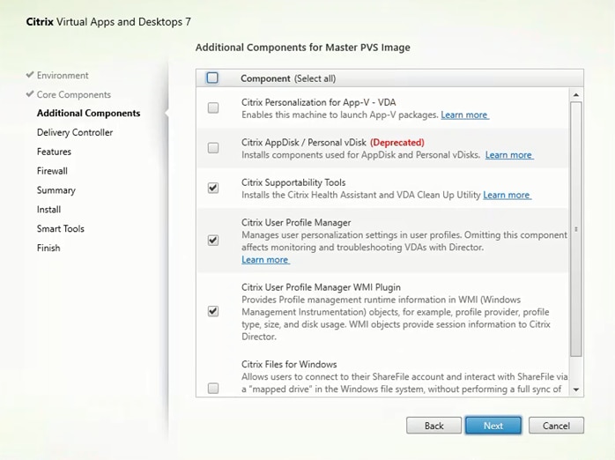Enable Citrix Files for Windows checkbox

tap(213, 388)
